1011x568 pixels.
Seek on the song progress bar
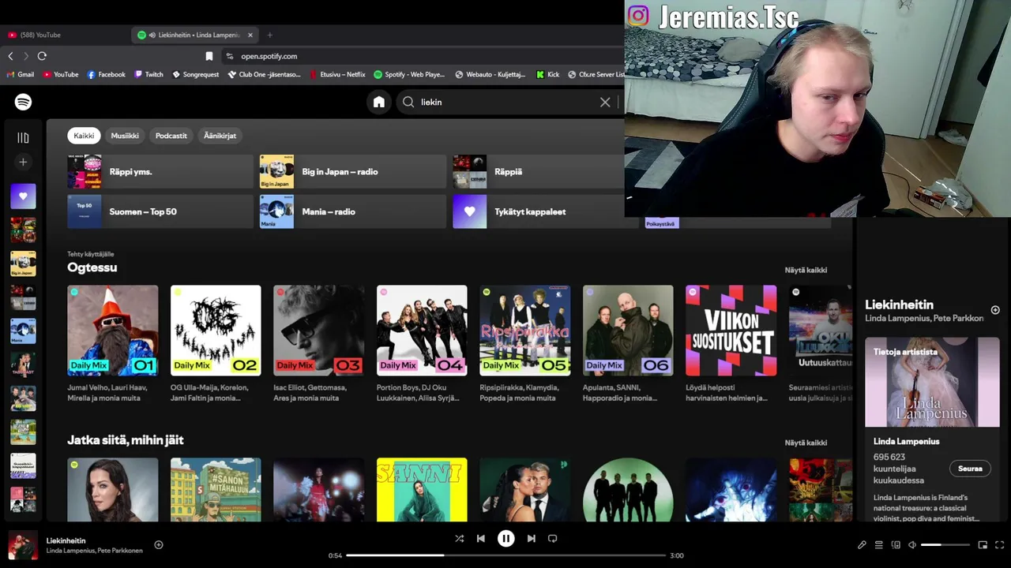point(505,555)
